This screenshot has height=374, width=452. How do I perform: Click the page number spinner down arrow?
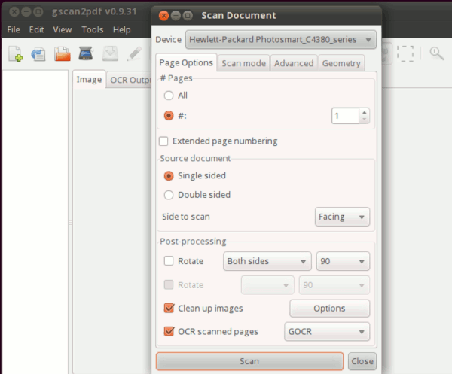pos(365,119)
